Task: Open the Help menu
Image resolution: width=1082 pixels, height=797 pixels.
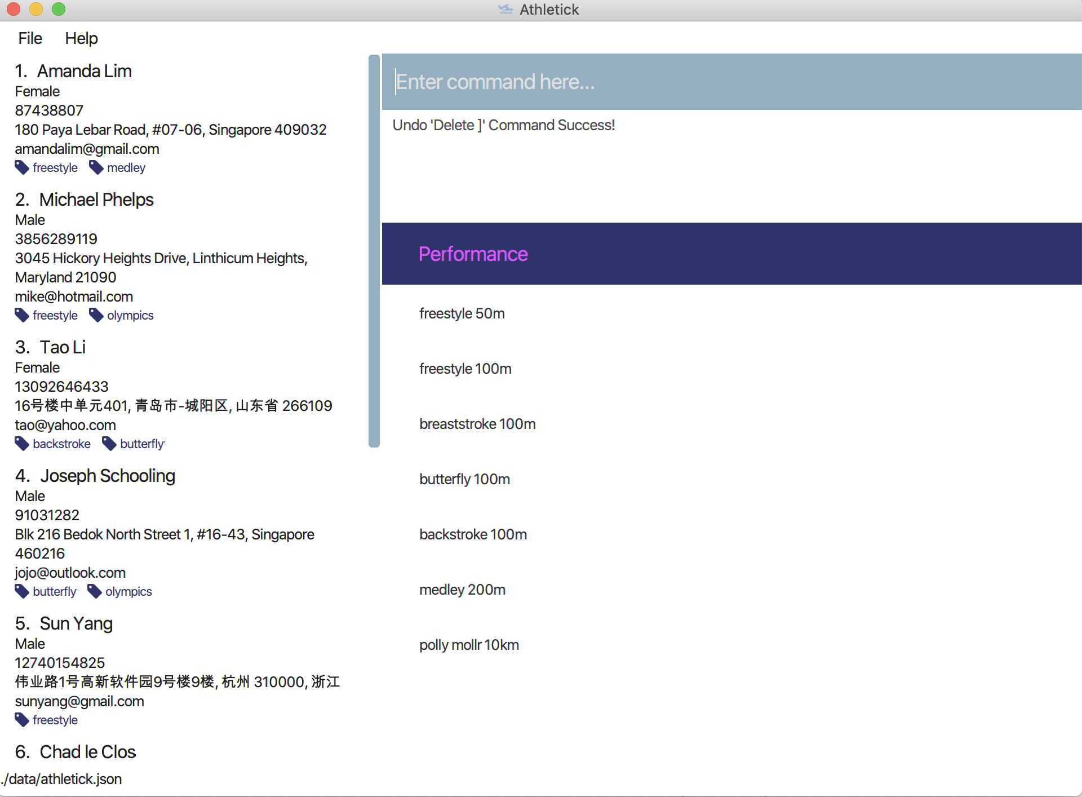Action: pyautogui.click(x=81, y=38)
